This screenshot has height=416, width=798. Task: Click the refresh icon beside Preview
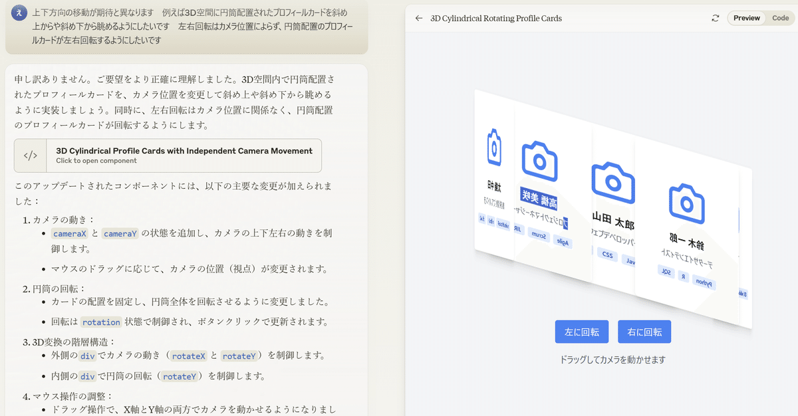click(716, 19)
